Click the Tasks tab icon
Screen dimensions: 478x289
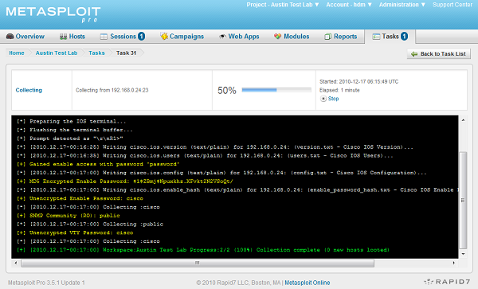coord(376,37)
